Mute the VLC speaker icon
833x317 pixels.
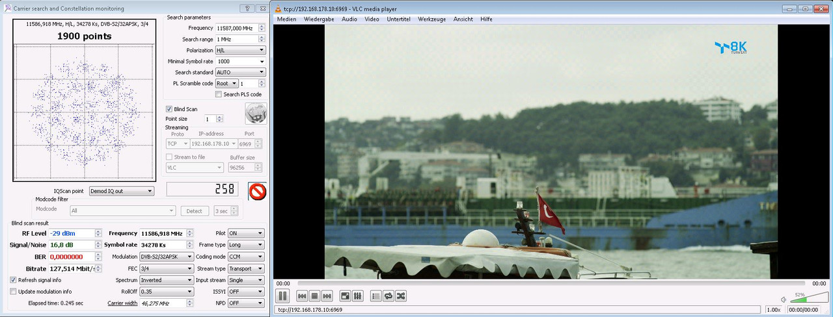[784, 299]
